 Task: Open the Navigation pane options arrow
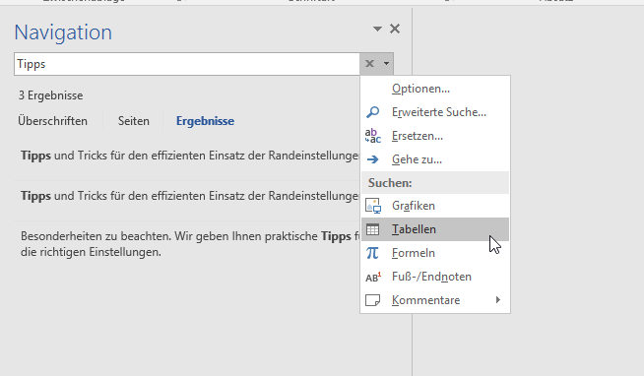377,29
